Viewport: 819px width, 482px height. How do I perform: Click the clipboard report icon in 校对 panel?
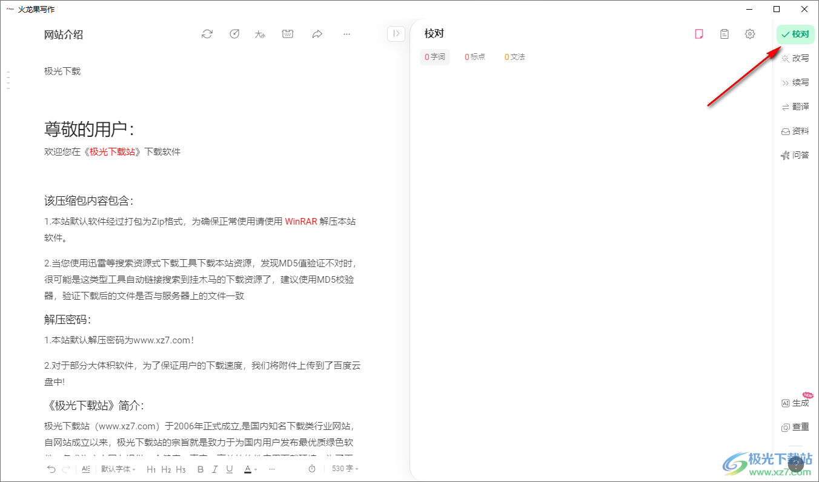point(724,34)
